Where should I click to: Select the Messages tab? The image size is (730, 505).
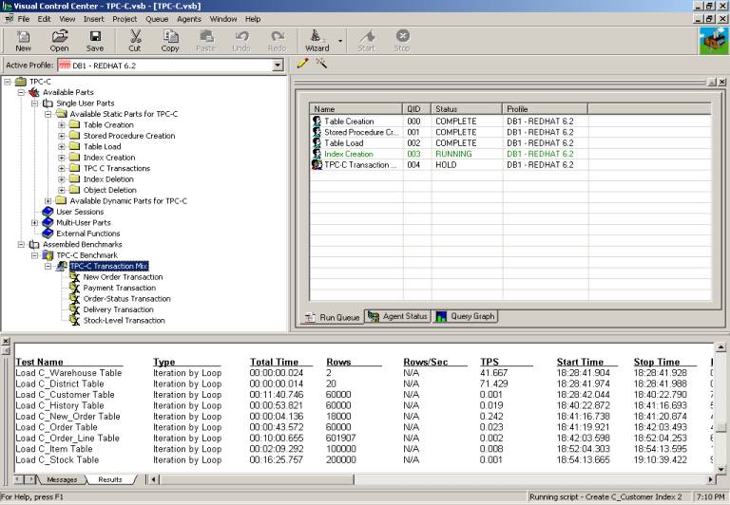coord(62,479)
